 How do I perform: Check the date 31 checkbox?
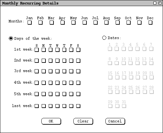[124, 106]
